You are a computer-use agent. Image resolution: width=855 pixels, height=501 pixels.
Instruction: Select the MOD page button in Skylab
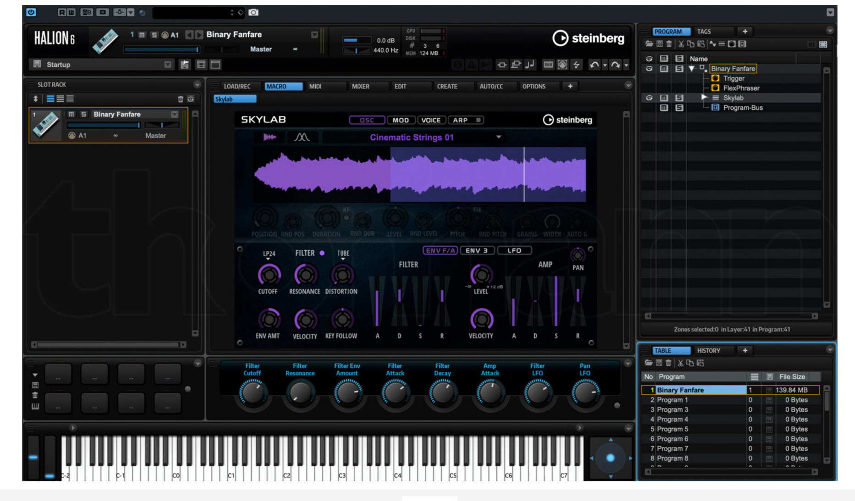400,120
